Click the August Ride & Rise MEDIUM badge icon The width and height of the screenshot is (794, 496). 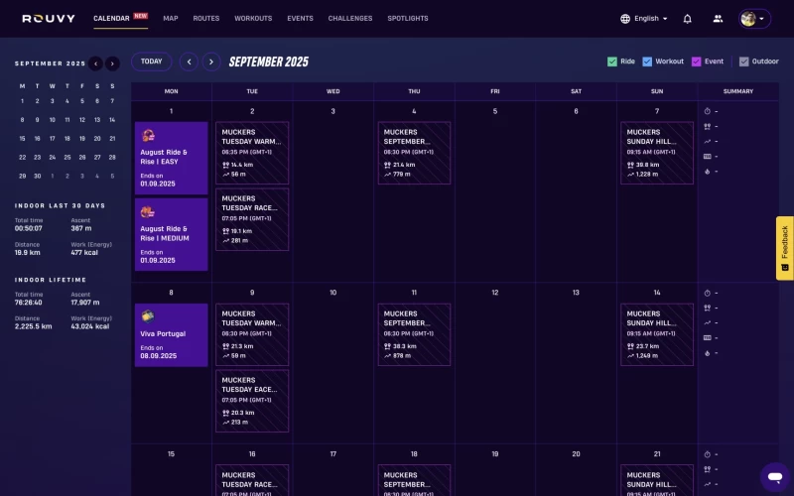[x=147, y=211]
